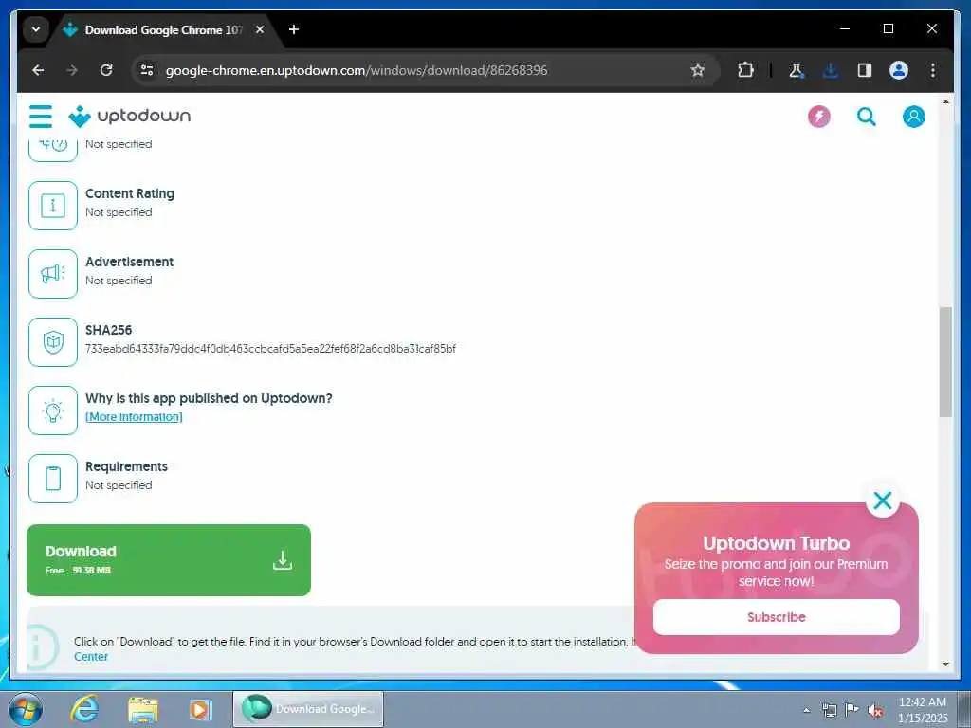The height and width of the screenshot is (728, 971).
Task: Open Uptodown Turbo lightning icon in header
Action: point(818,117)
